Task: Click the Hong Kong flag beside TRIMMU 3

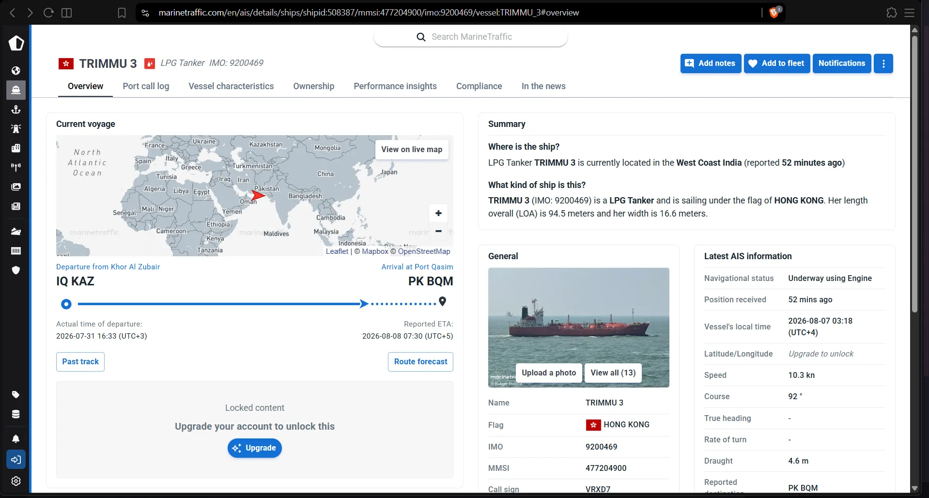Action: [x=66, y=63]
